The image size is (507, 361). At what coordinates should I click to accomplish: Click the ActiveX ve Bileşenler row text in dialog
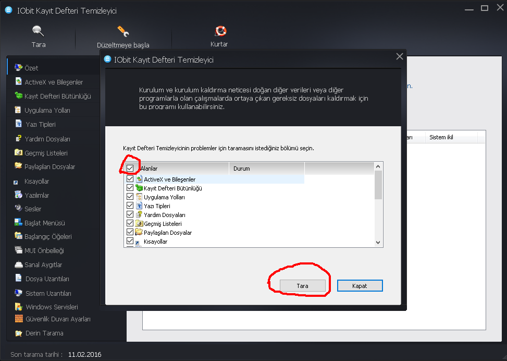point(170,179)
